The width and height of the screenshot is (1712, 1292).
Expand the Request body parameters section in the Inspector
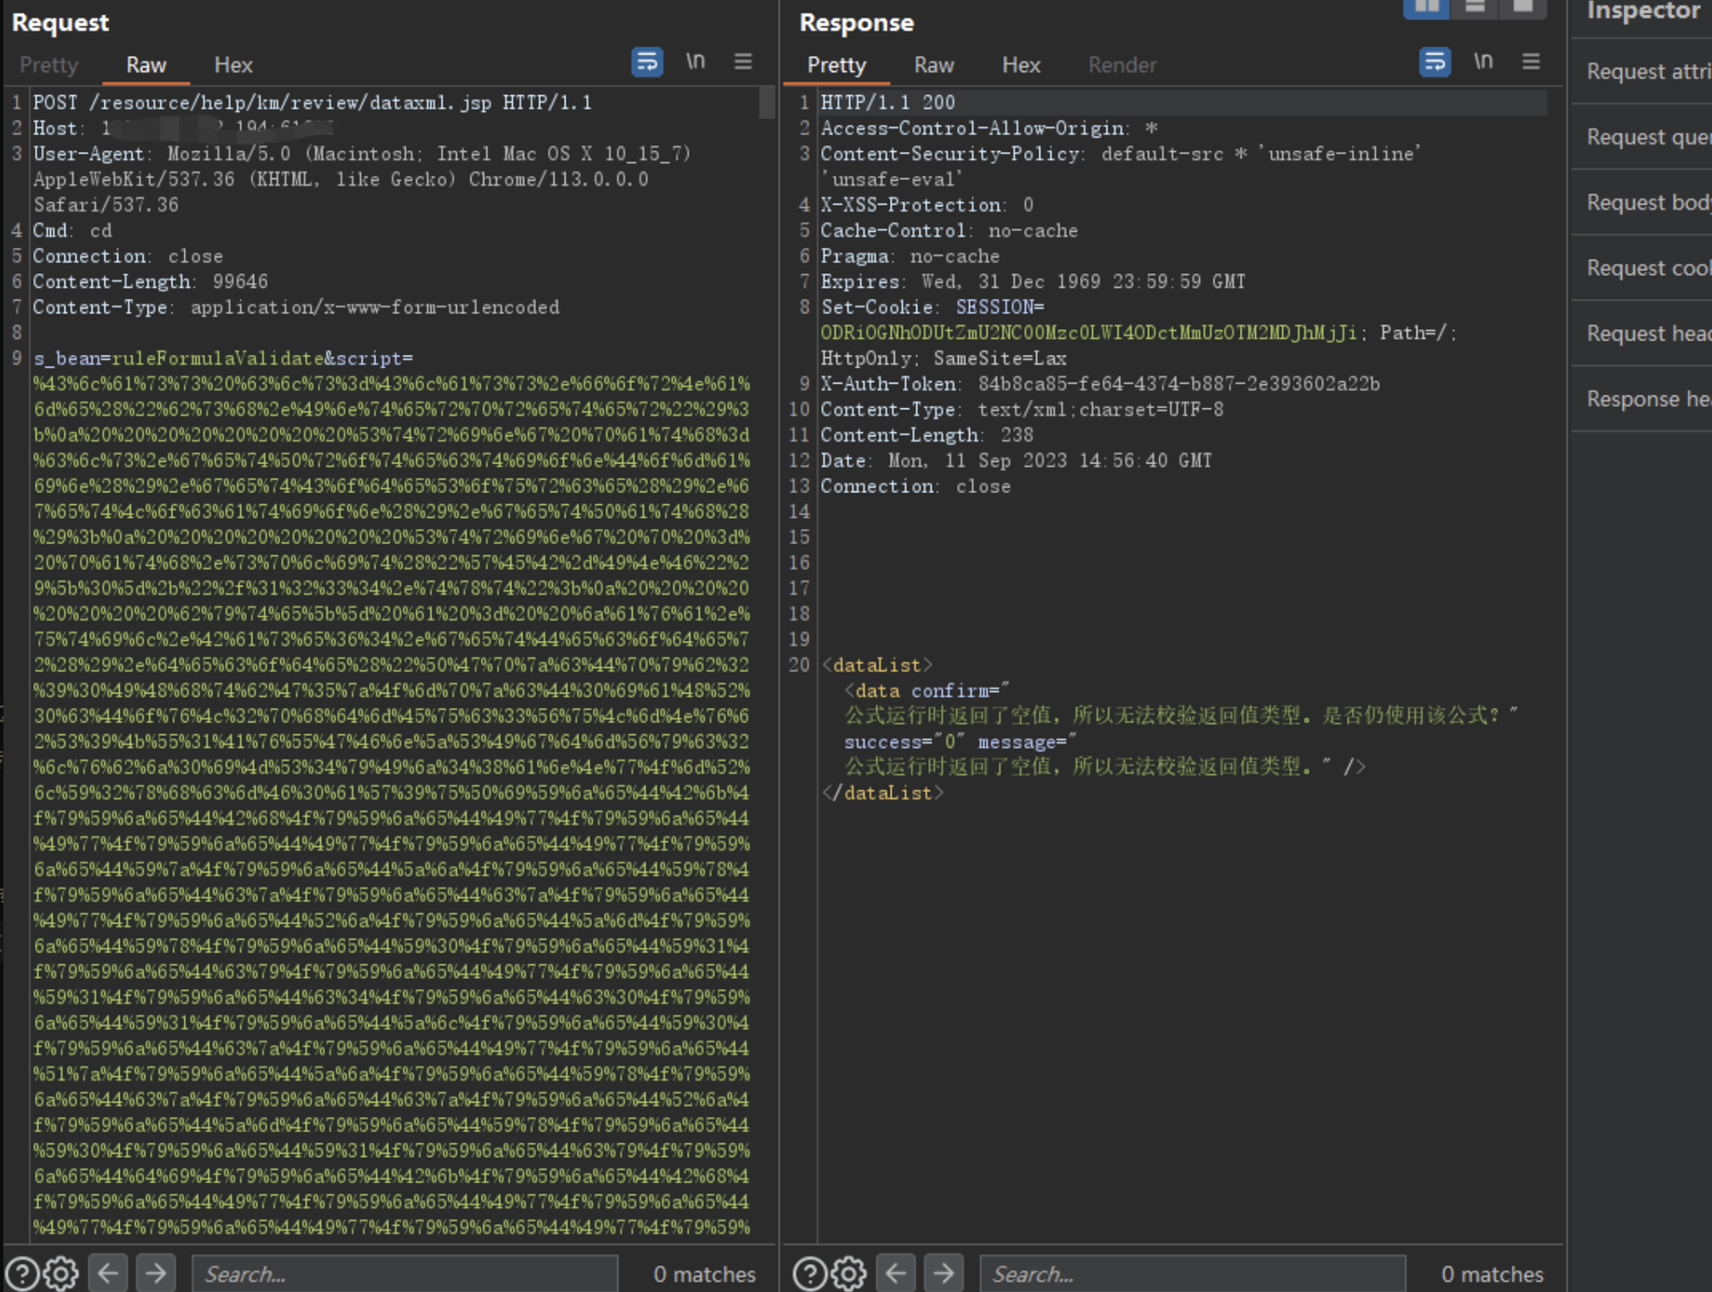tap(1642, 203)
